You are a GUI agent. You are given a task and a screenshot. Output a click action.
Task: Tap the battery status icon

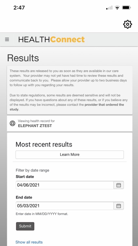coord(127,8)
